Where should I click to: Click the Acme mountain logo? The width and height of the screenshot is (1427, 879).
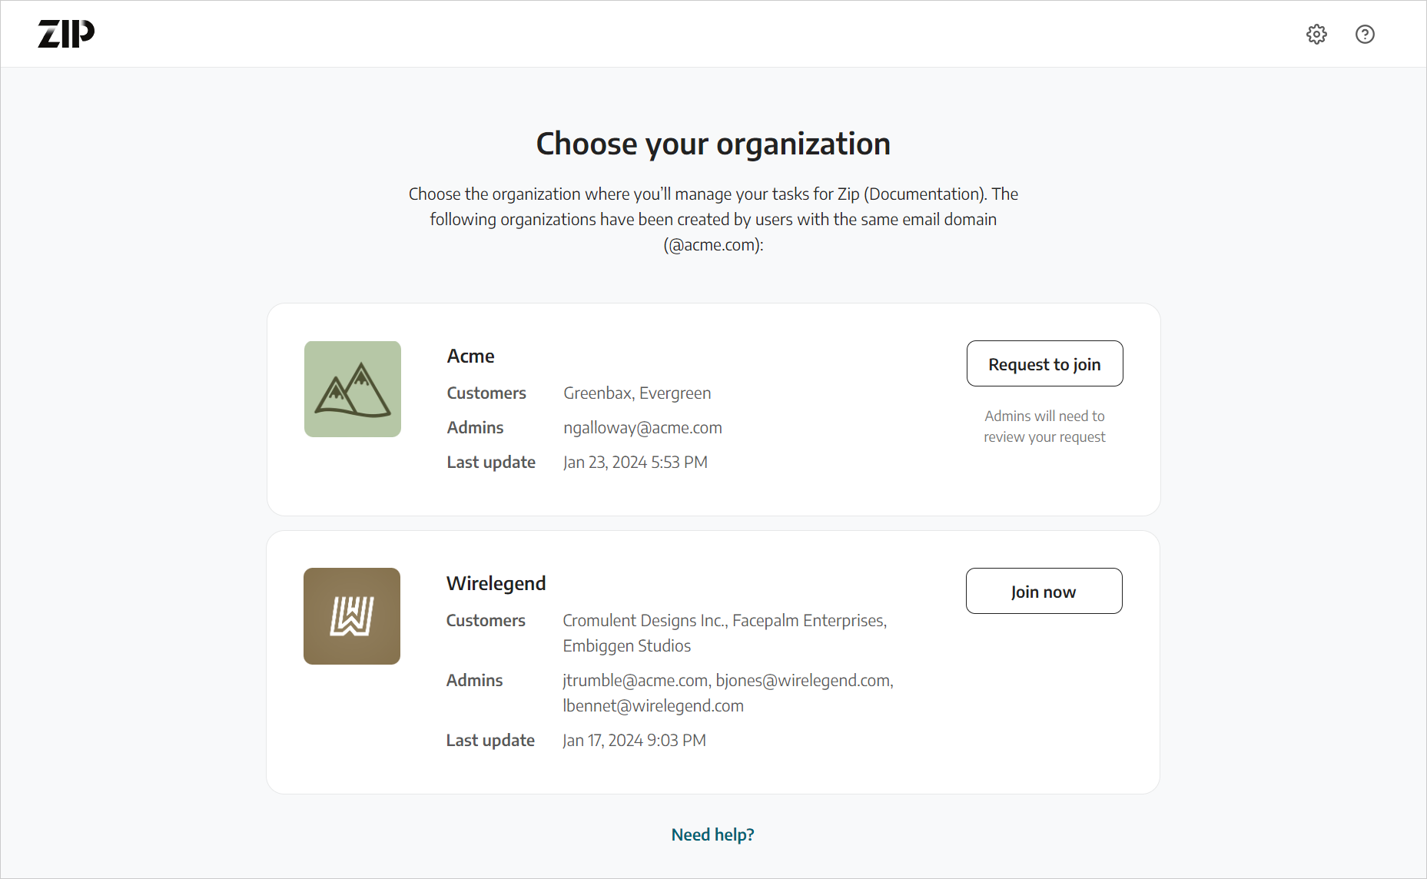point(353,390)
